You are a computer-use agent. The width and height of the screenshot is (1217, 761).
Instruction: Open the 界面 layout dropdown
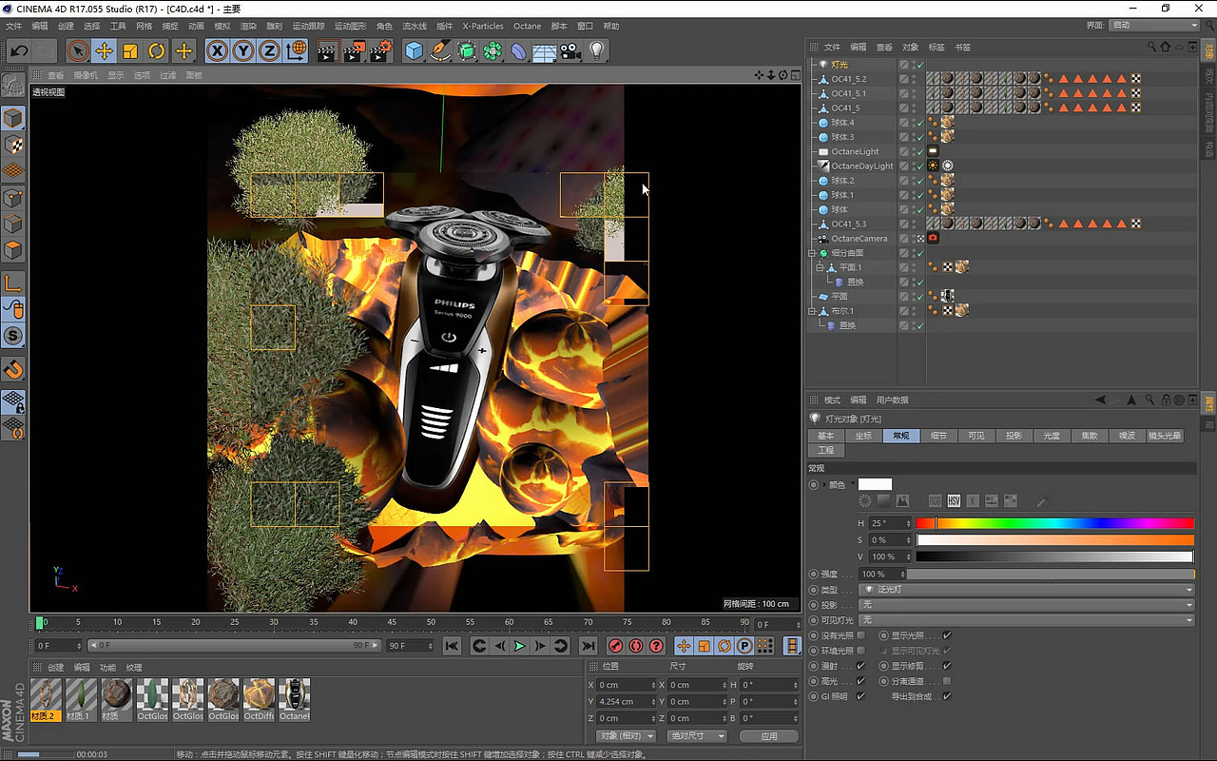click(x=1154, y=26)
